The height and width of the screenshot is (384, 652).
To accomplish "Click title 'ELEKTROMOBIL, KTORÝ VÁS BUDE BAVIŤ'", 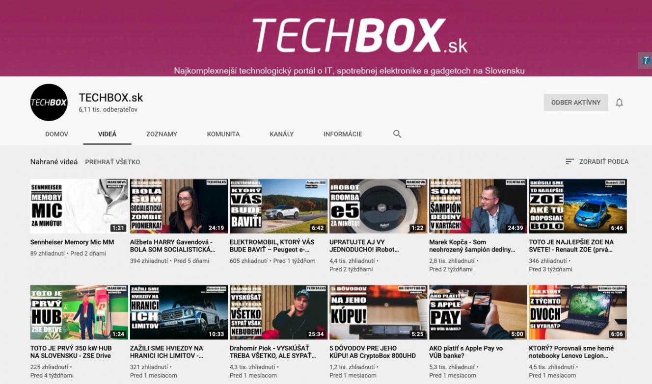I will click(272, 246).
